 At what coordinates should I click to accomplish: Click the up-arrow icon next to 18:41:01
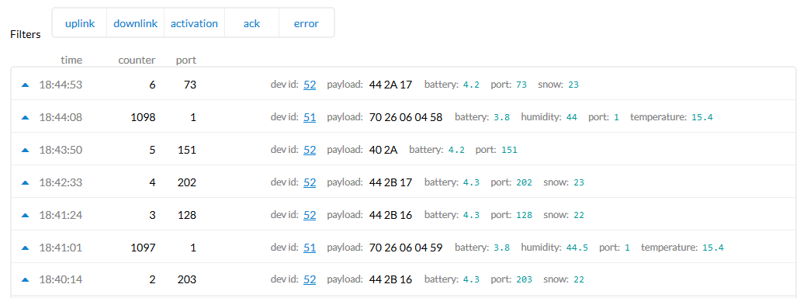coord(25,248)
